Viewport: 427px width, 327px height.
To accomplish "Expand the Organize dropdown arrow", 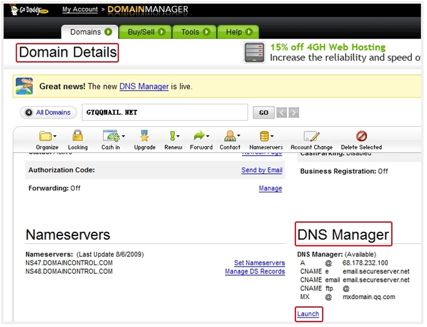I will [x=55, y=136].
